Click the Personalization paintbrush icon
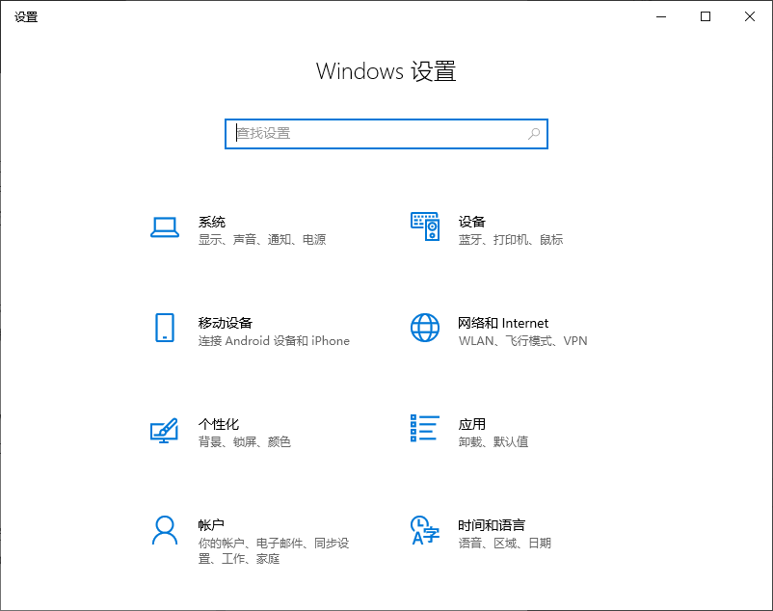773x611 pixels. point(165,429)
